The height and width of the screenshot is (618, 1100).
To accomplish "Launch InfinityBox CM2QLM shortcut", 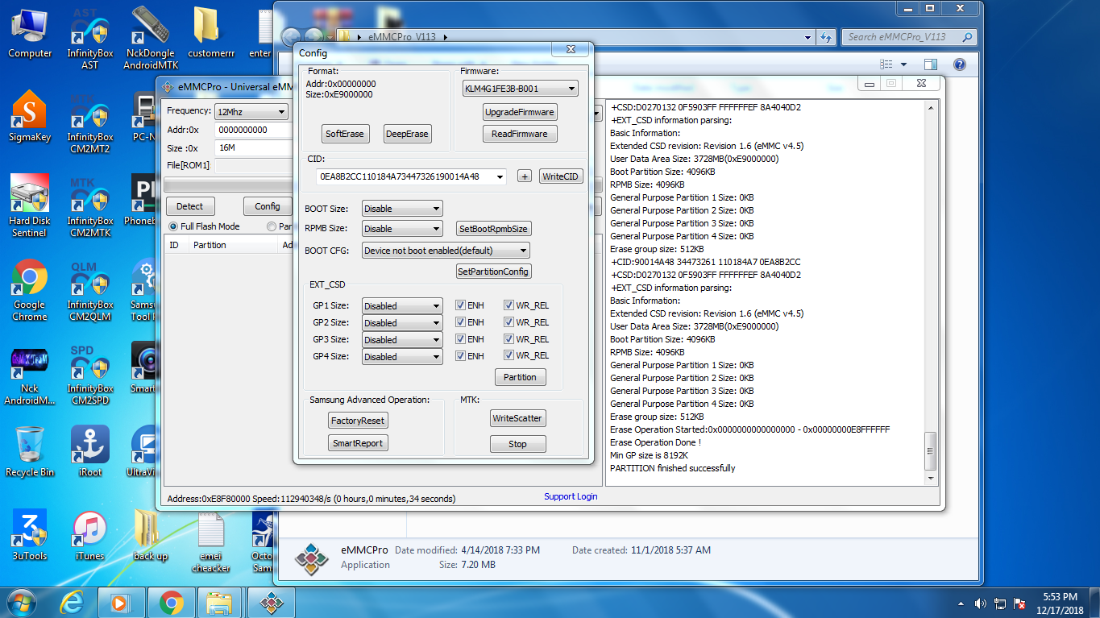I will pyautogui.click(x=89, y=290).
